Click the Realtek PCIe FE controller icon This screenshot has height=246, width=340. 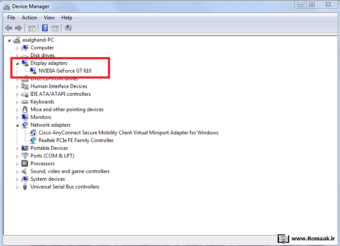coord(33,140)
